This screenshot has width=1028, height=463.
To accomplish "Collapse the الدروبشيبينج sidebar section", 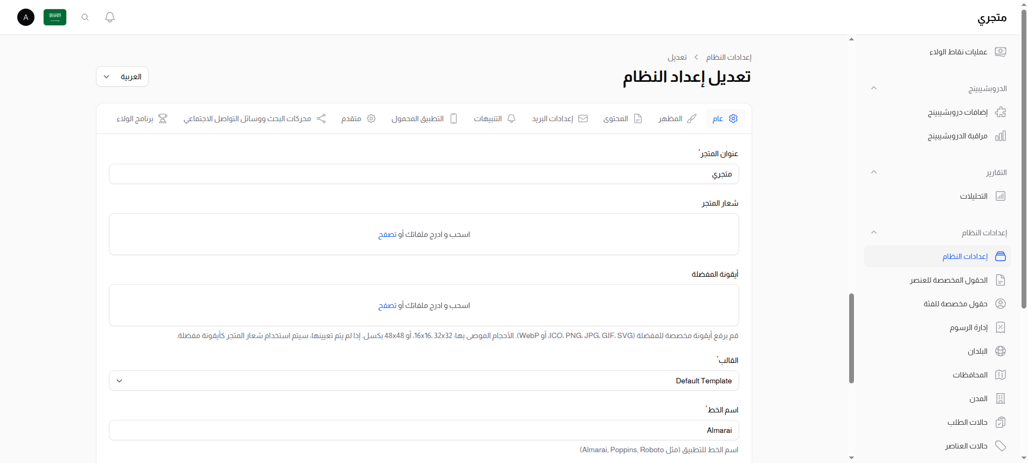I will click(x=874, y=88).
